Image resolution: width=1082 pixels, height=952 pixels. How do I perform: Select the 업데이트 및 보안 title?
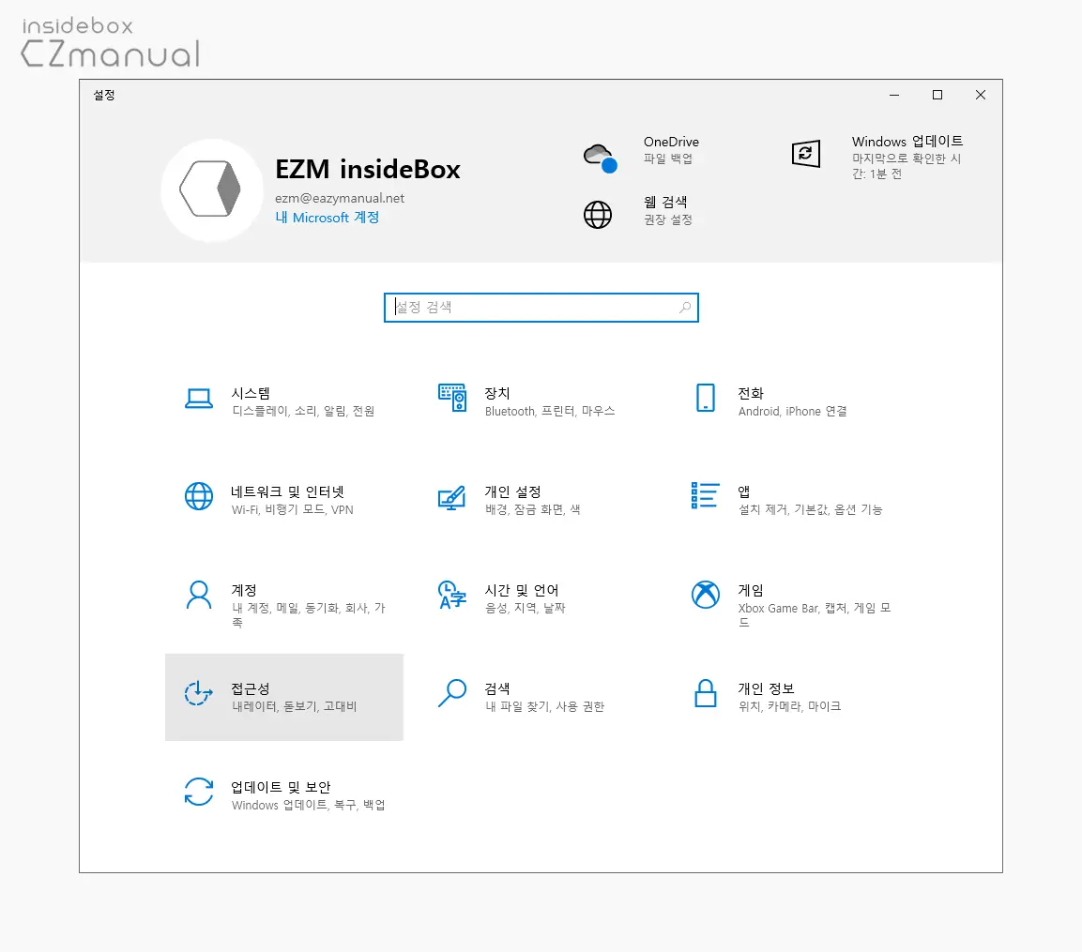[x=281, y=787]
